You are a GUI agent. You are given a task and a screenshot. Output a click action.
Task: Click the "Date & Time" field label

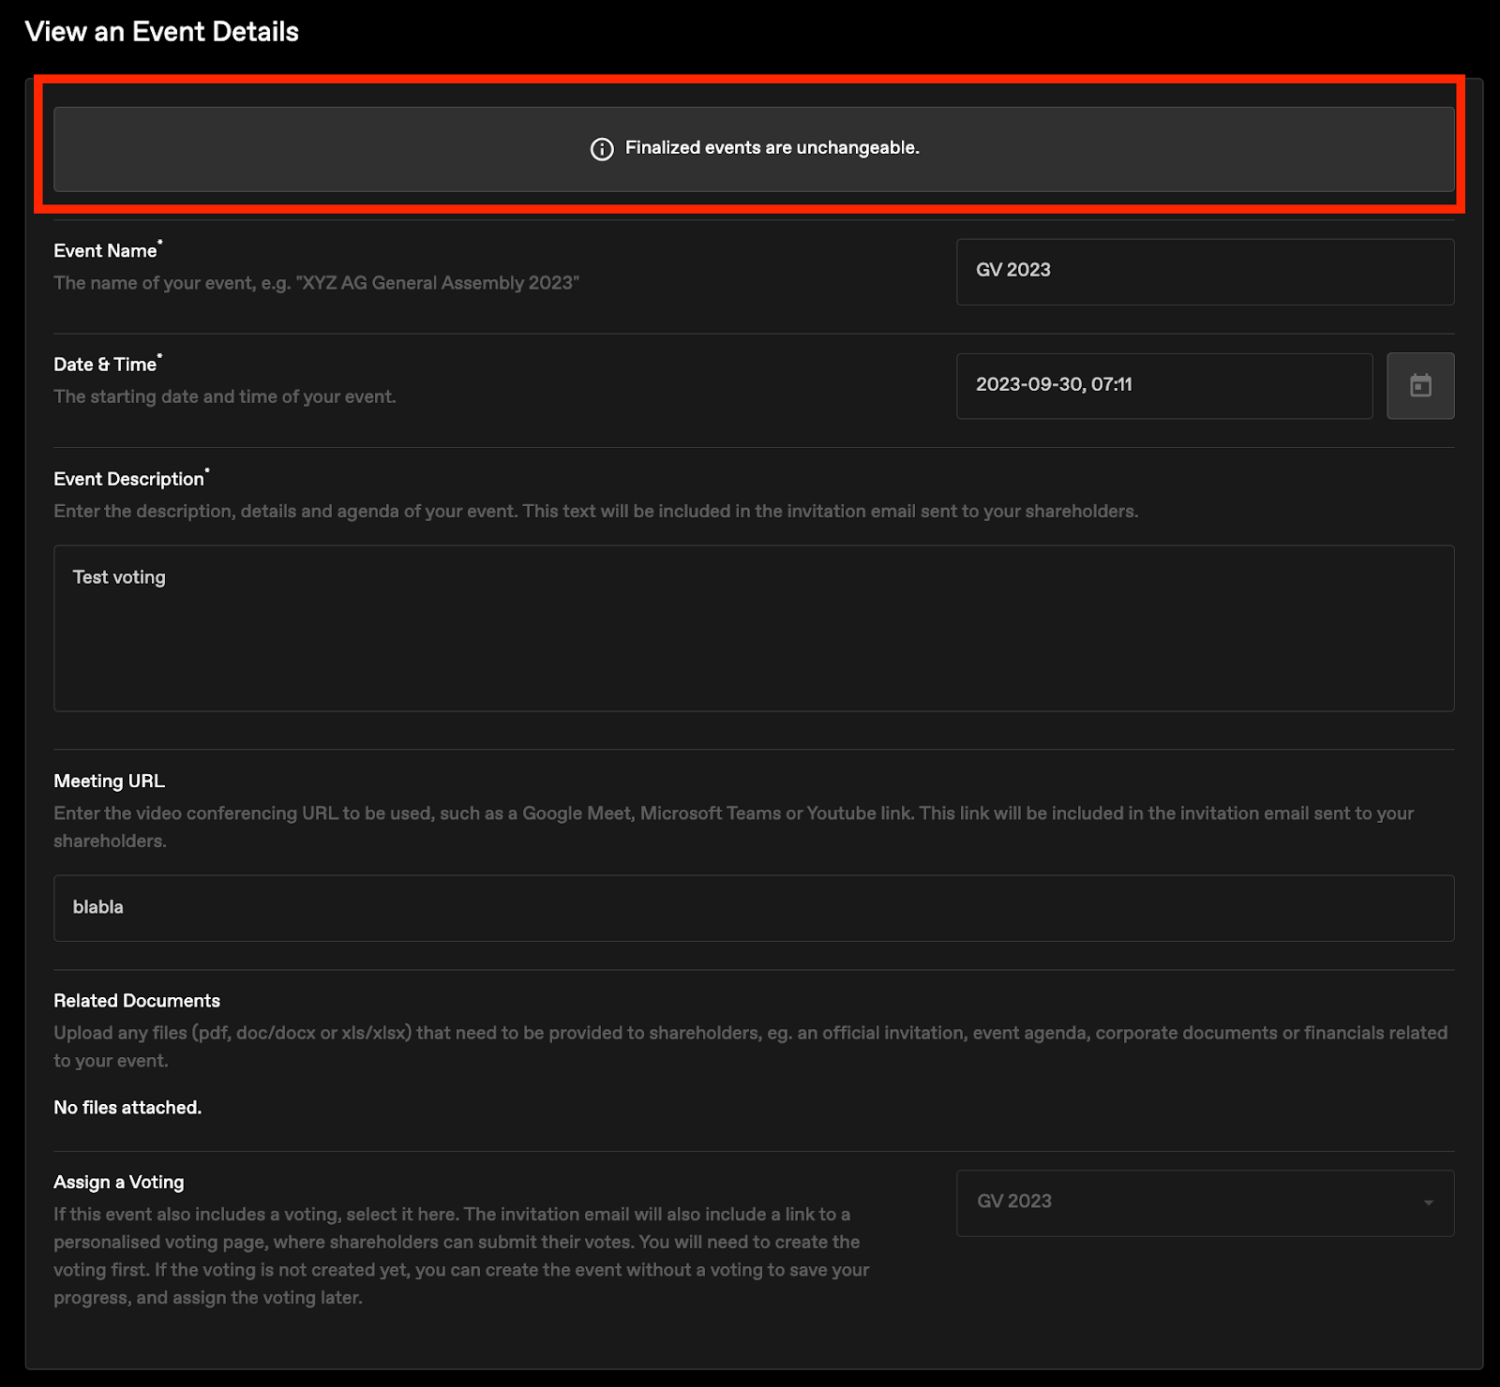105,365
